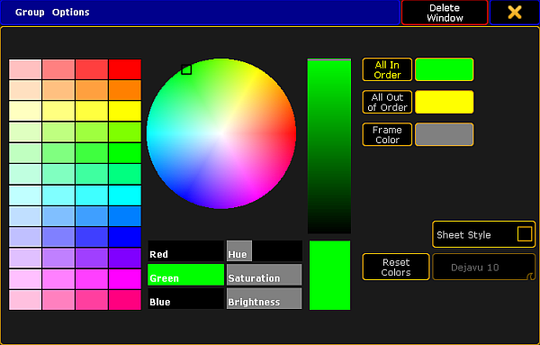Image resolution: width=540 pixels, height=345 pixels.
Task: Click the vertical green brightness bar
Action: [x=329, y=146]
